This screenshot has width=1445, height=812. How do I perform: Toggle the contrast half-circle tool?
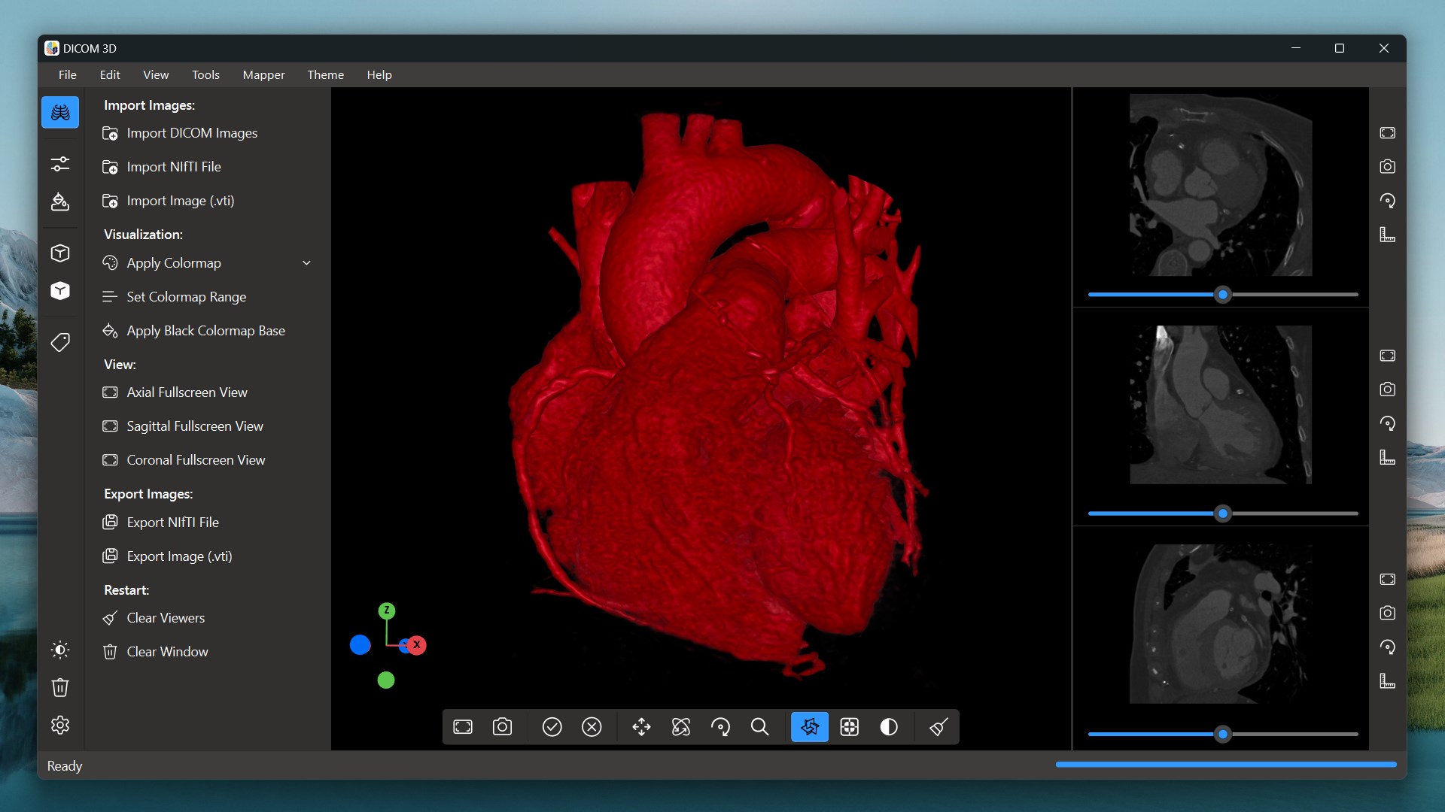[889, 727]
